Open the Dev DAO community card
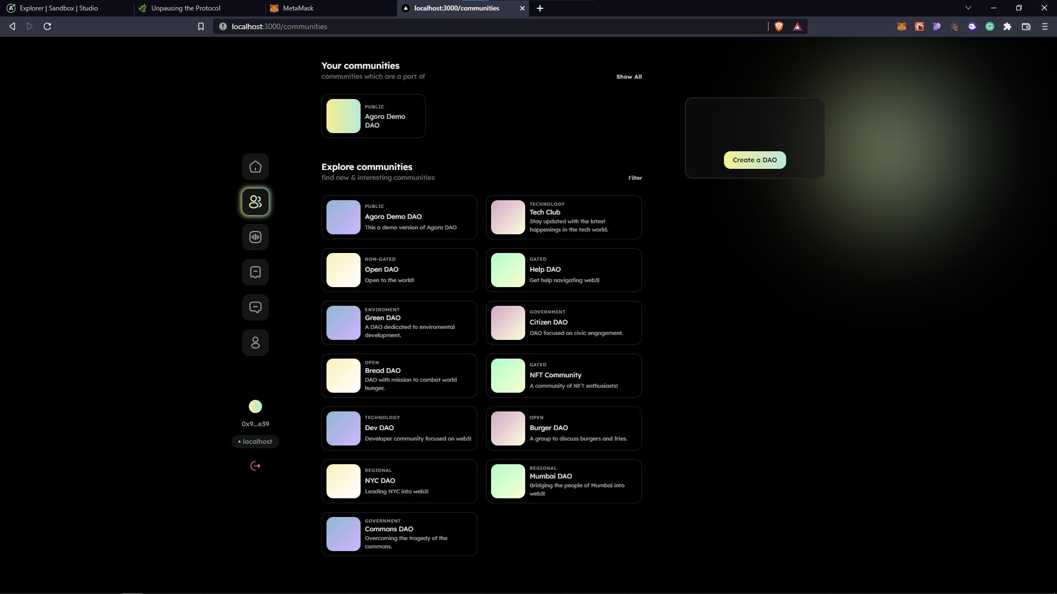Viewport: 1057px width, 594px height. click(399, 428)
